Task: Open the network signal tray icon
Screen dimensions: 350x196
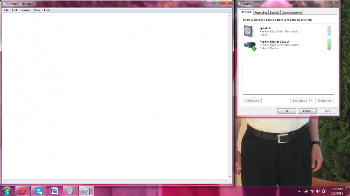Action: 306,191
